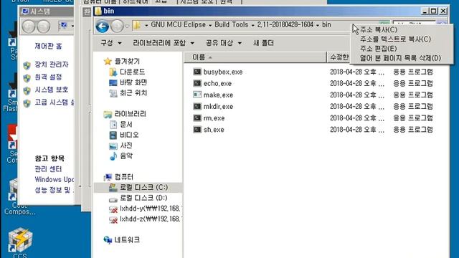Click 컴퓨터 icon in navigation pane
Viewport: 459px width, 258px height.
pyautogui.click(x=108, y=177)
